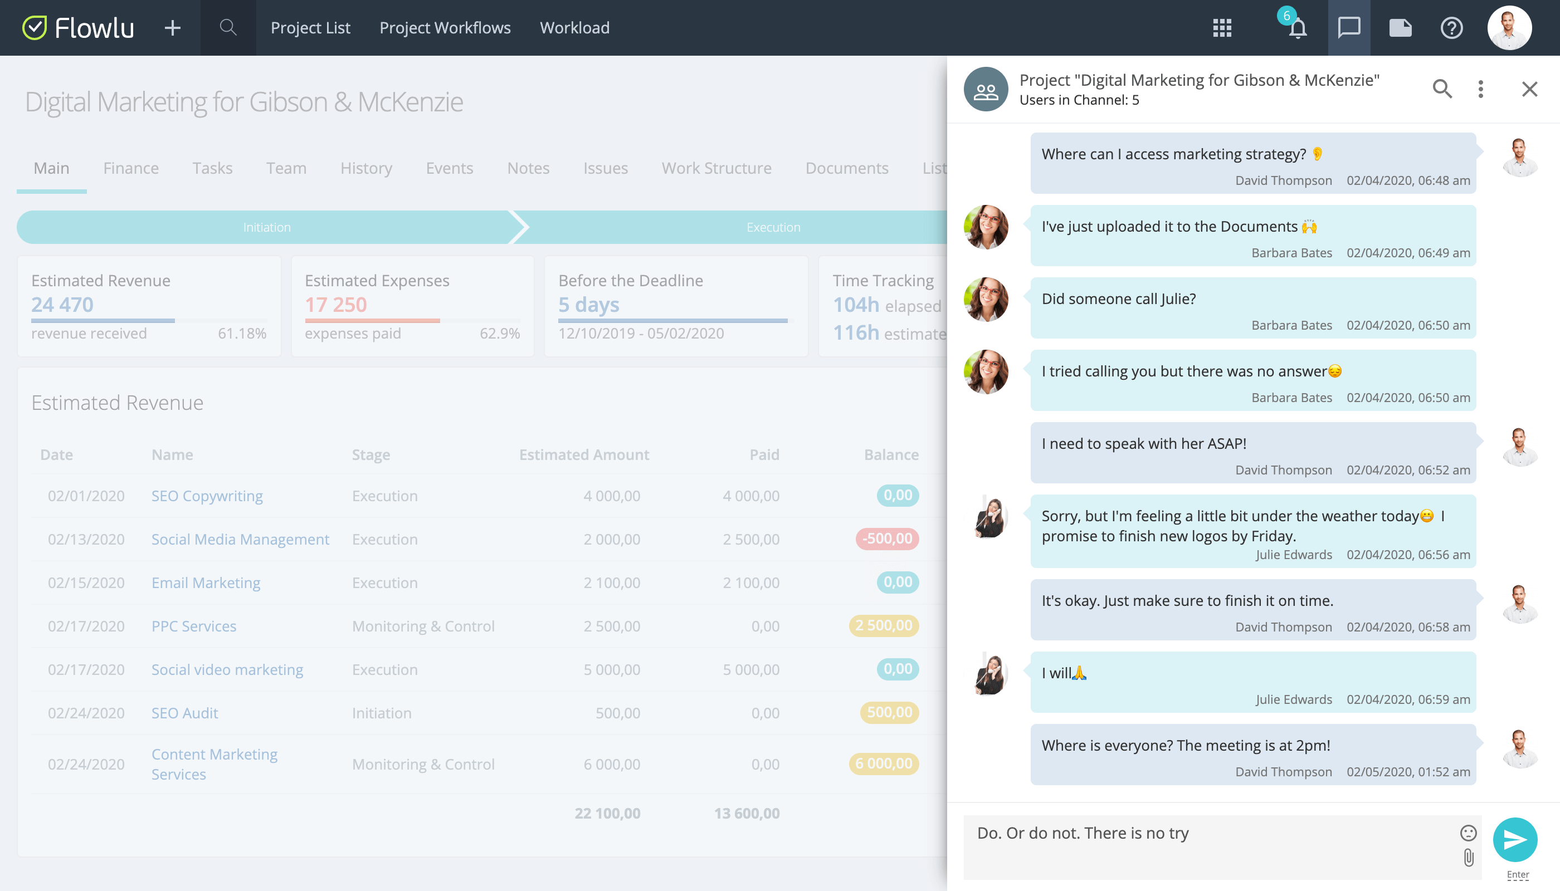
Task: Search within the channel using its magnifier icon
Action: (x=1442, y=89)
